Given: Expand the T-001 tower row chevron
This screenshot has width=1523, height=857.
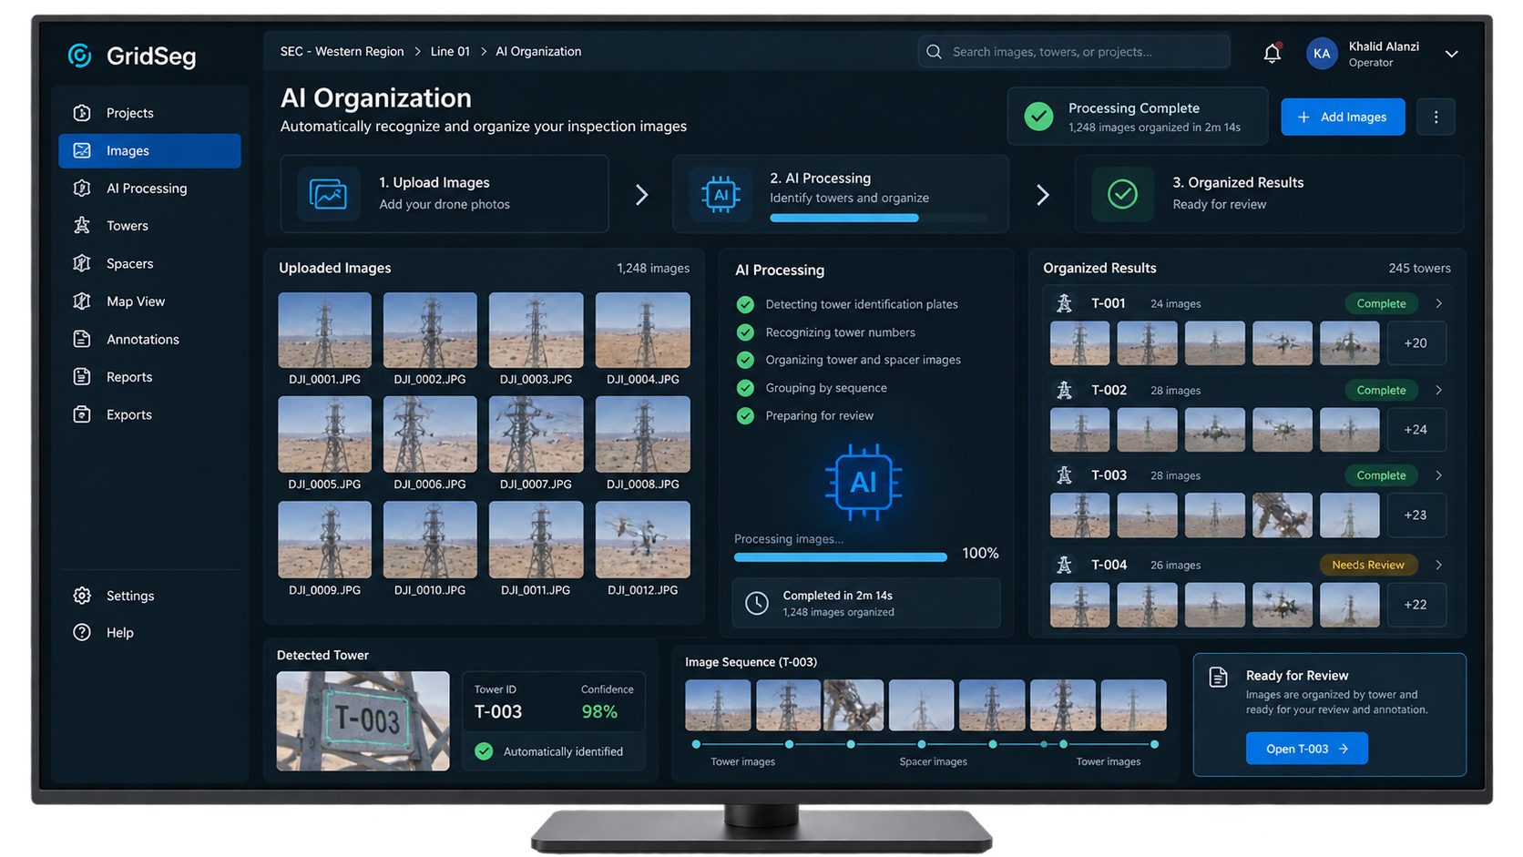Looking at the screenshot, I should click(x=1438, y=303).
